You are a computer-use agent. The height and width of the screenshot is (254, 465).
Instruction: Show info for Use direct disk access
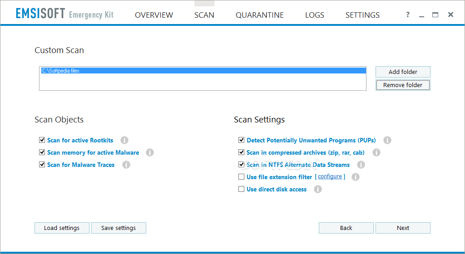pyautogui.click(x=317, y=189)
